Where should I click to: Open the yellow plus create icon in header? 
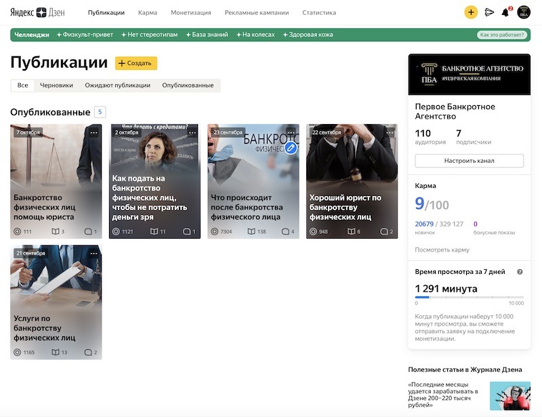coord(471,12)
